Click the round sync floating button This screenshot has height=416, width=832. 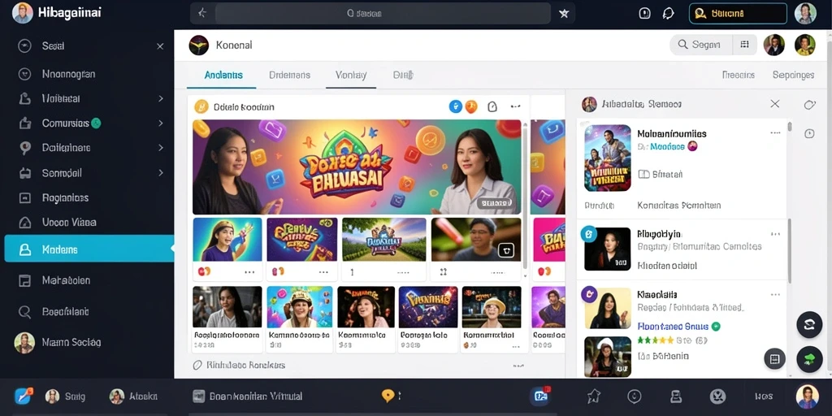[x=809, y=324]
